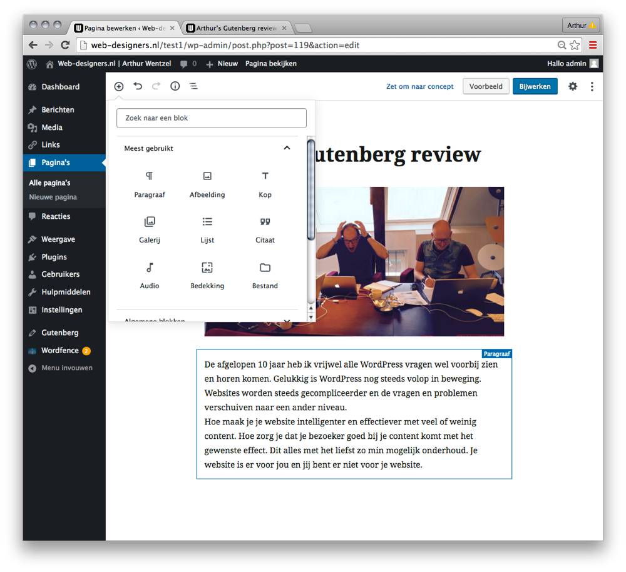Insert a Citaat block
Image resolution: width=626 pixels, height=572 pixels.
coord(265,229)
